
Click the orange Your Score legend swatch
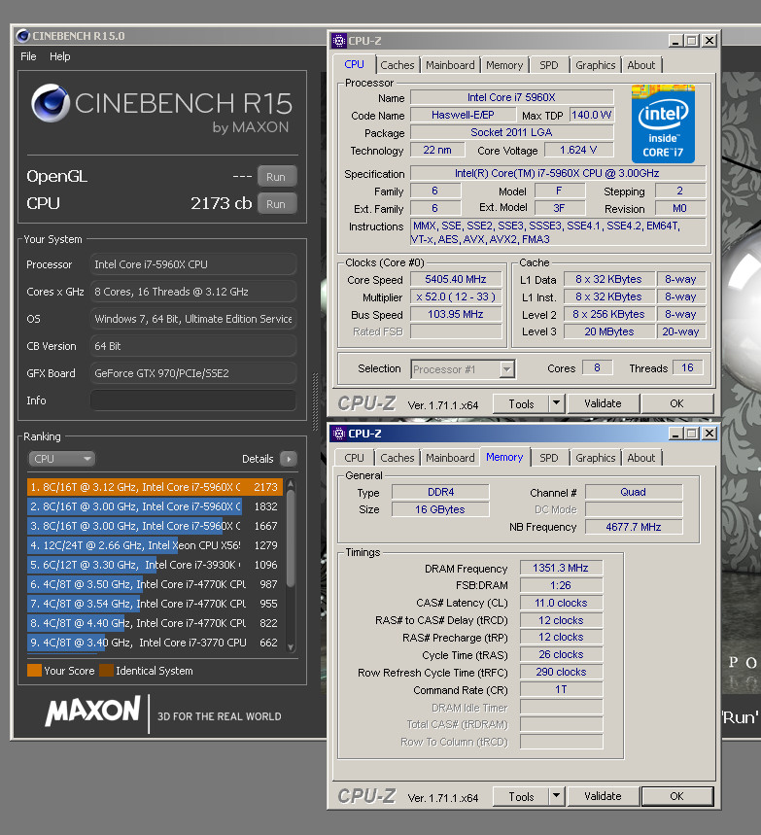(x=34, y=671)
